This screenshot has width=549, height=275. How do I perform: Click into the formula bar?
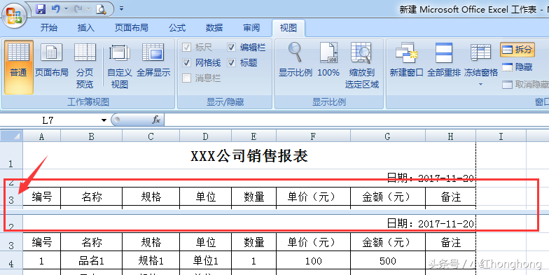click(x=356, y=120)
